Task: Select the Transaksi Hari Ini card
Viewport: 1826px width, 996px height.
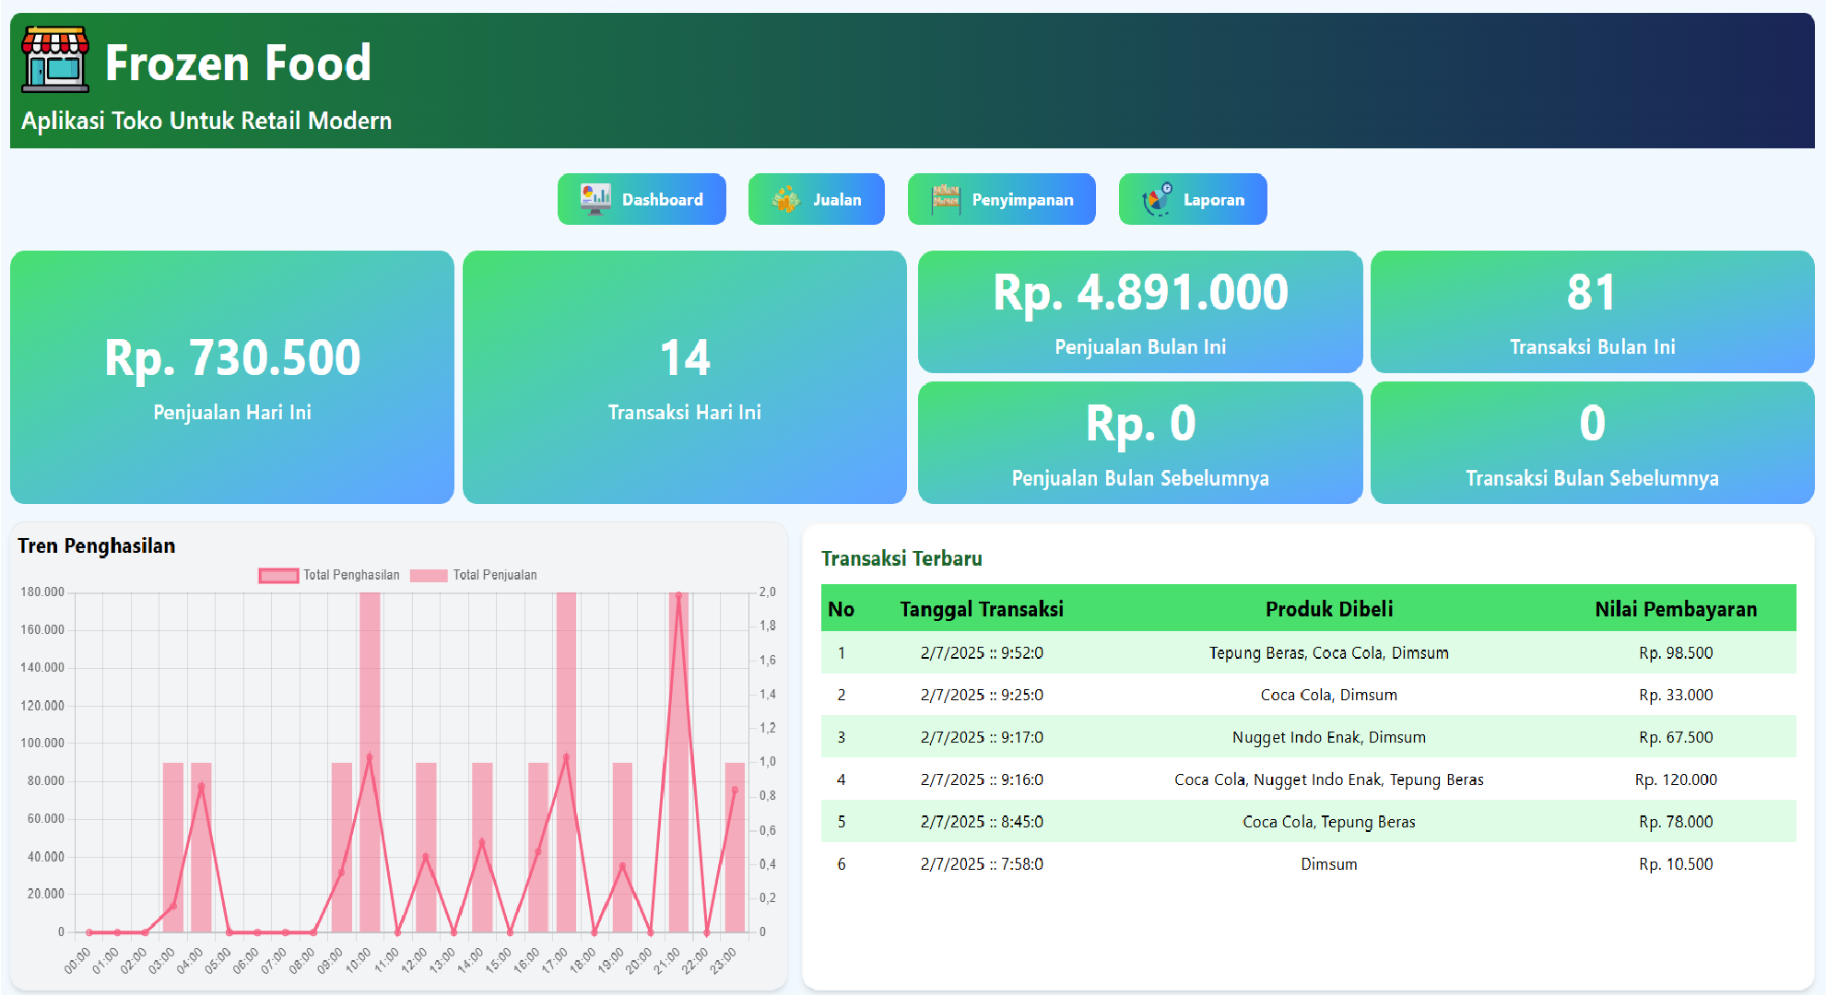Action: [x=685, y=377]
